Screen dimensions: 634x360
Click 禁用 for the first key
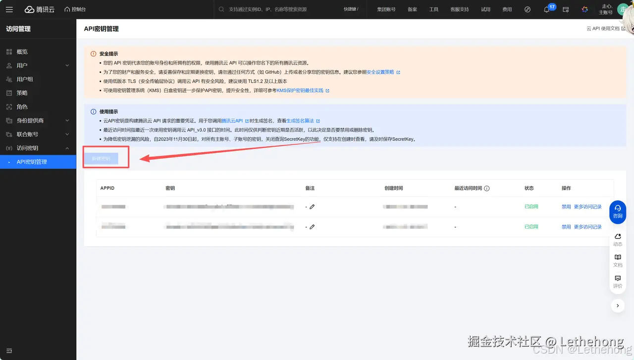coord(566,207)
